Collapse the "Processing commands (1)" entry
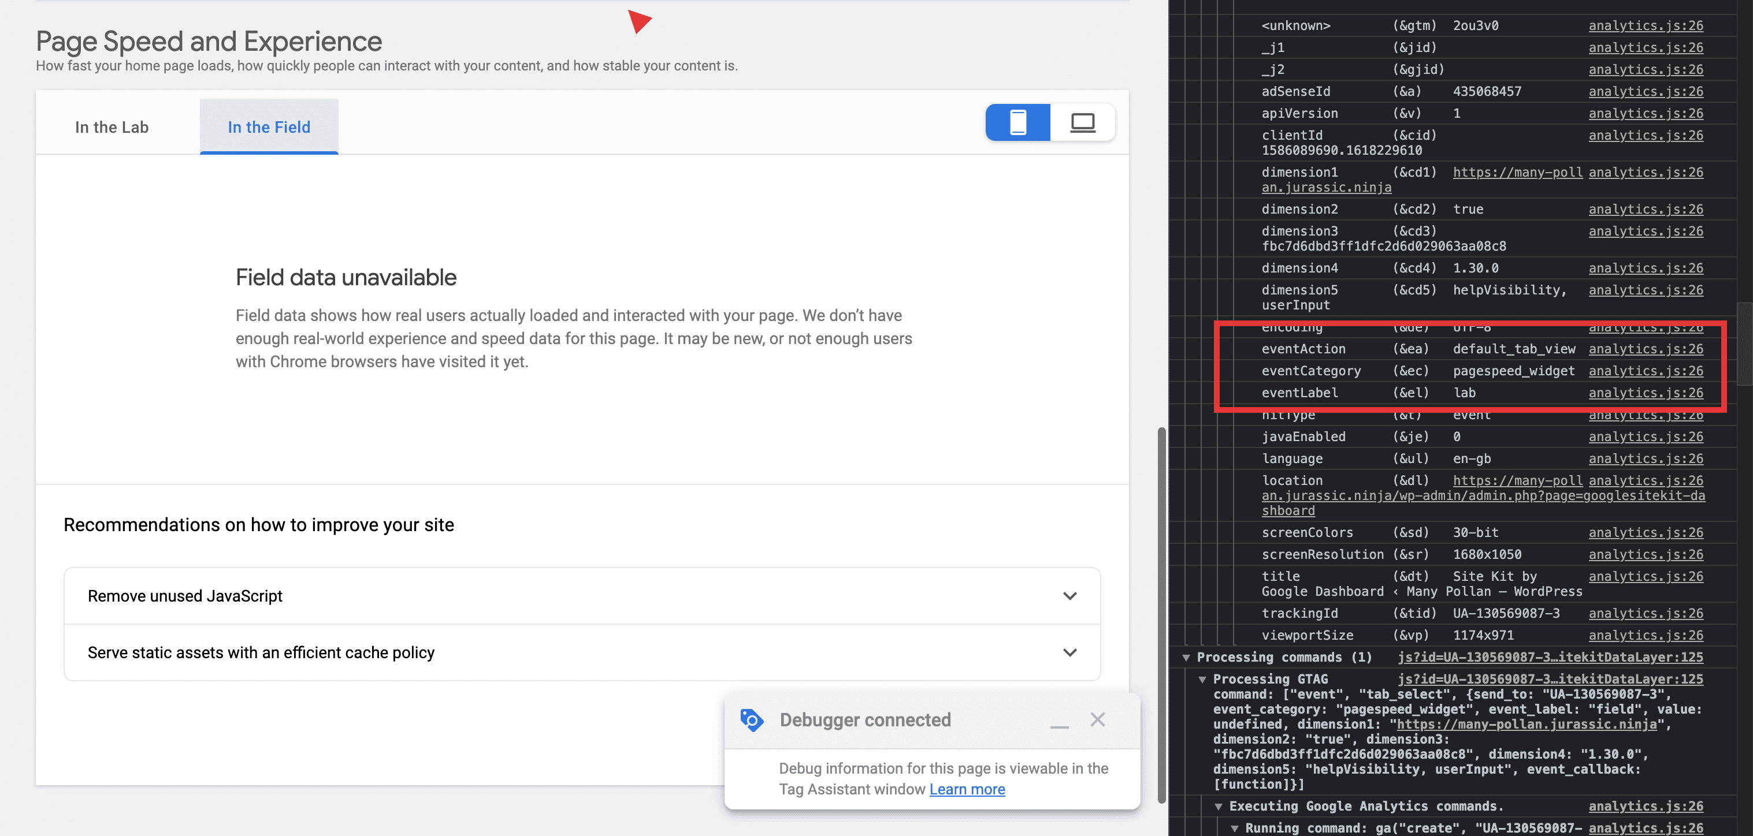 (1186, 657)
